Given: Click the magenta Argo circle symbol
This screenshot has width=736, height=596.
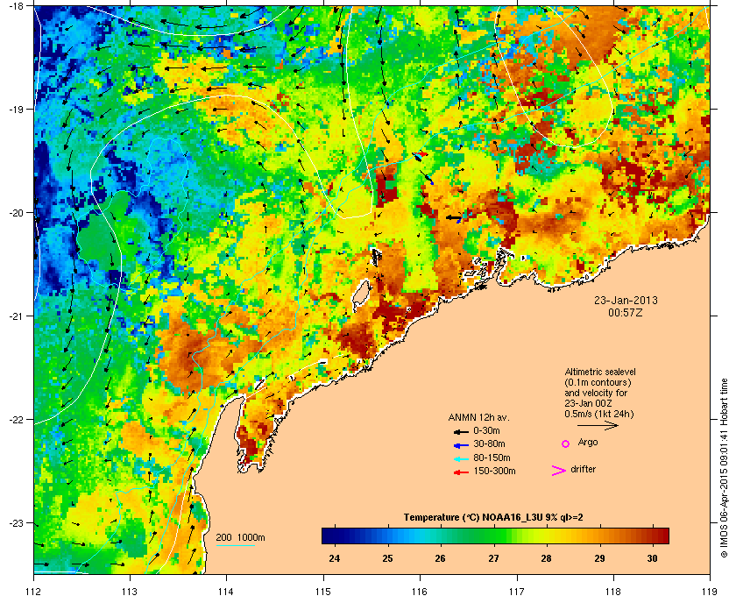Looking at the screenshot, I should click(566, 443).
